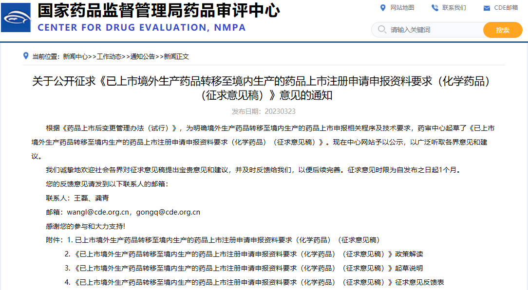Screen dimensions: 528x290
Task: Click the 国家药品监督管理局药品审评中心 site title
Action: click(x=158, y=10)
